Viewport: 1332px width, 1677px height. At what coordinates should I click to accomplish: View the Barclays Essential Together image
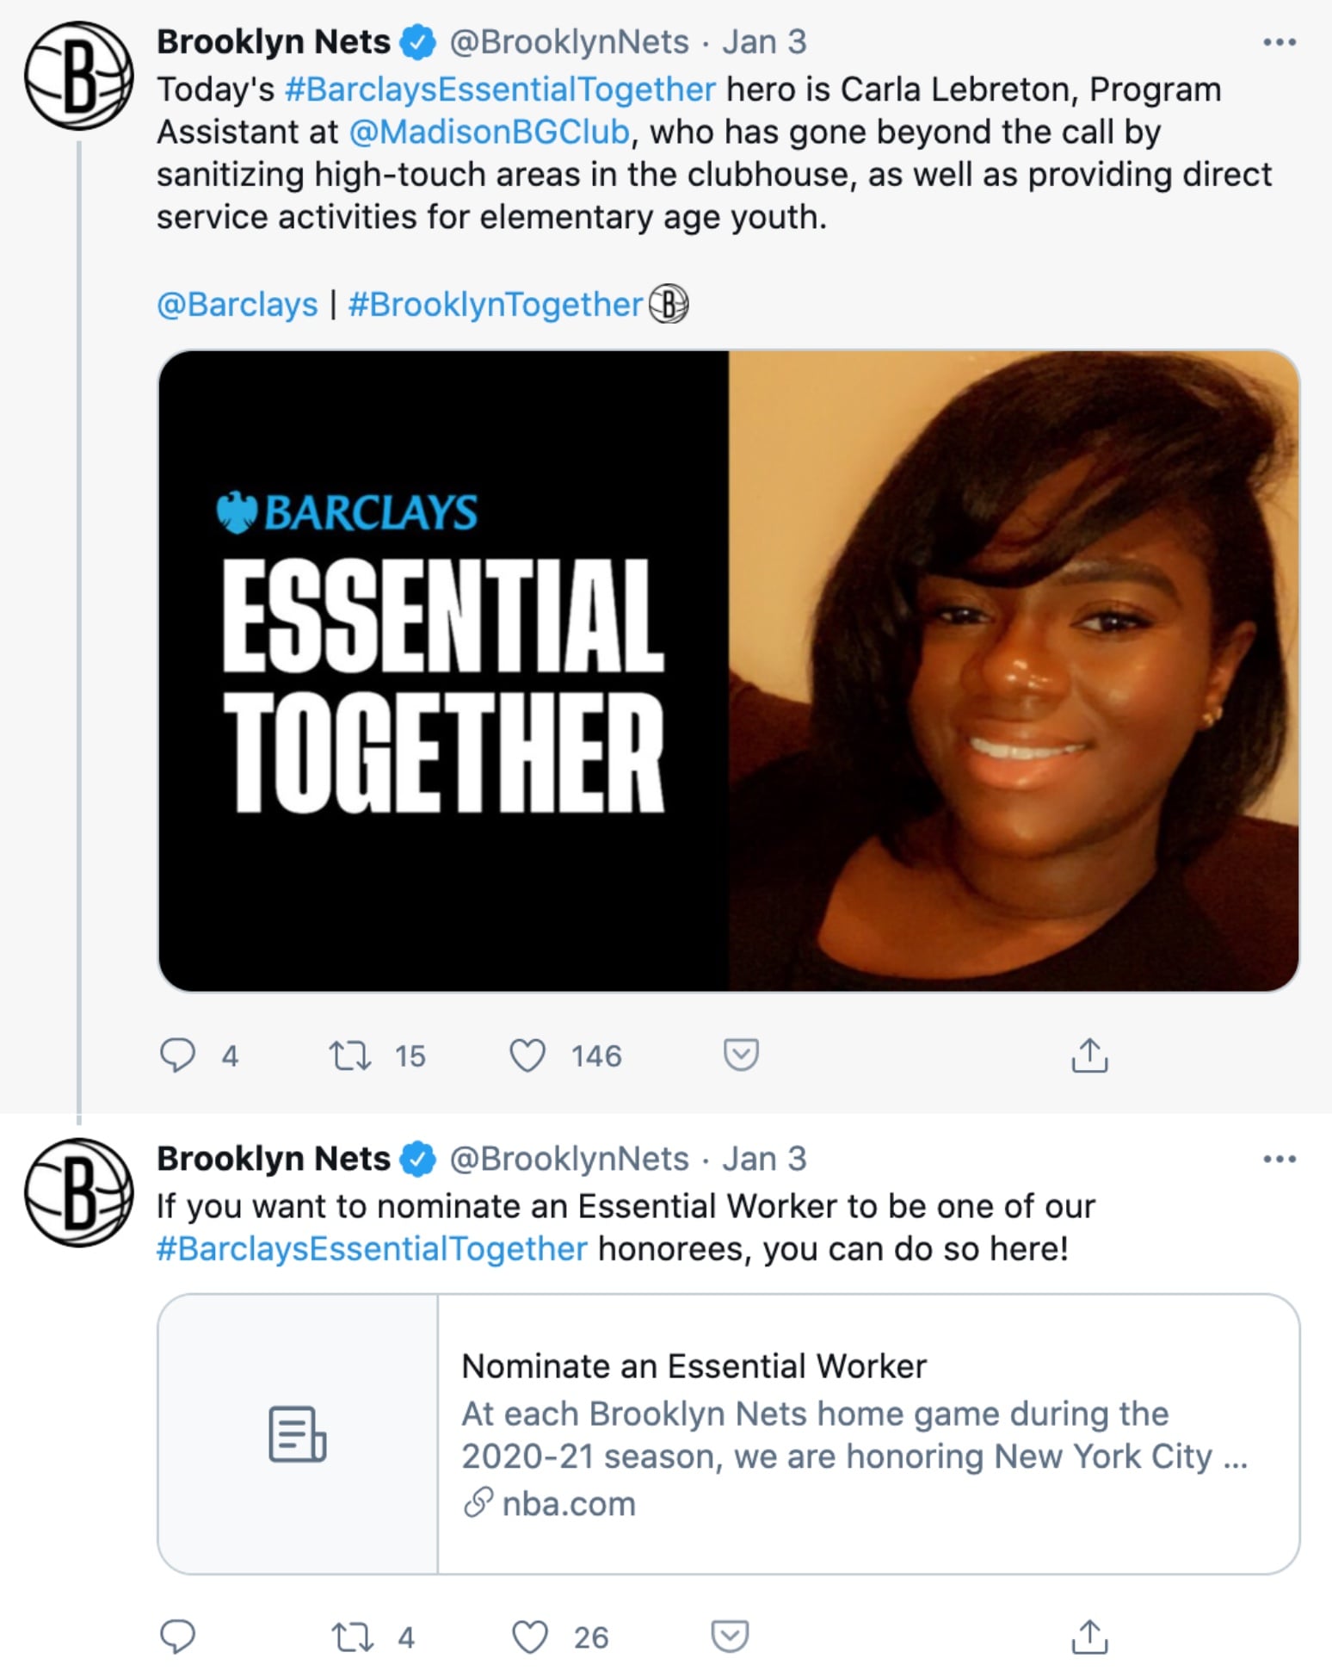tap(728, 670)
